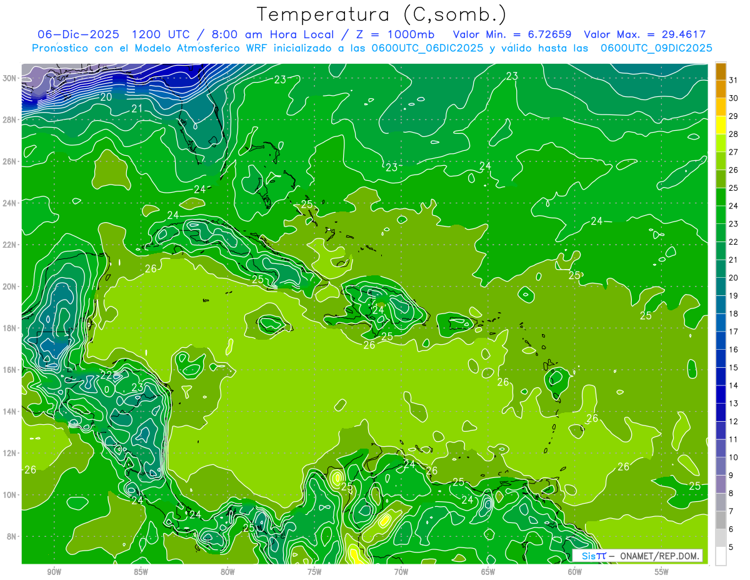Click the legend value 29
Screen dimensions: 750x580
pyautogui.click(x=733, y=116)
